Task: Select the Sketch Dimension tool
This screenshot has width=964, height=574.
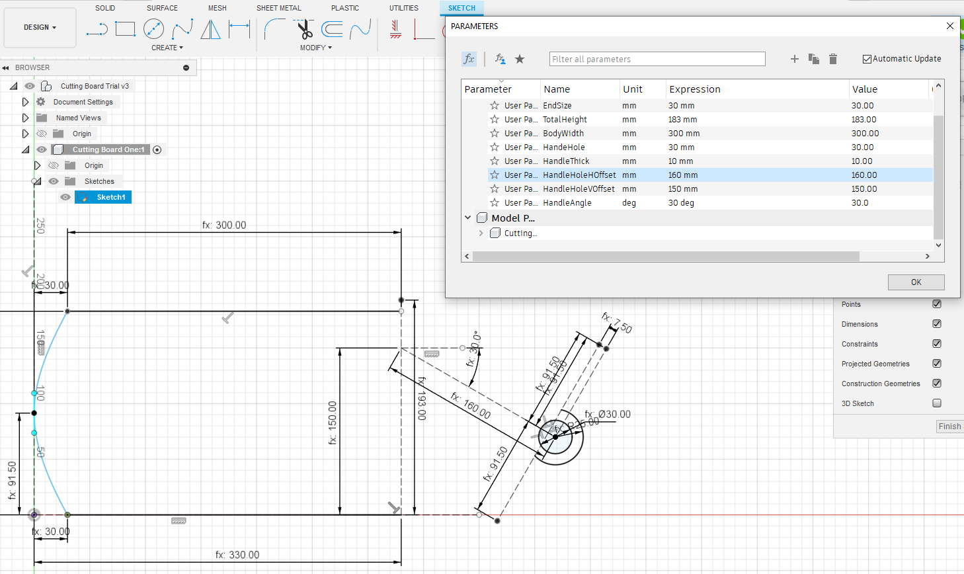Action: (239, 28)
